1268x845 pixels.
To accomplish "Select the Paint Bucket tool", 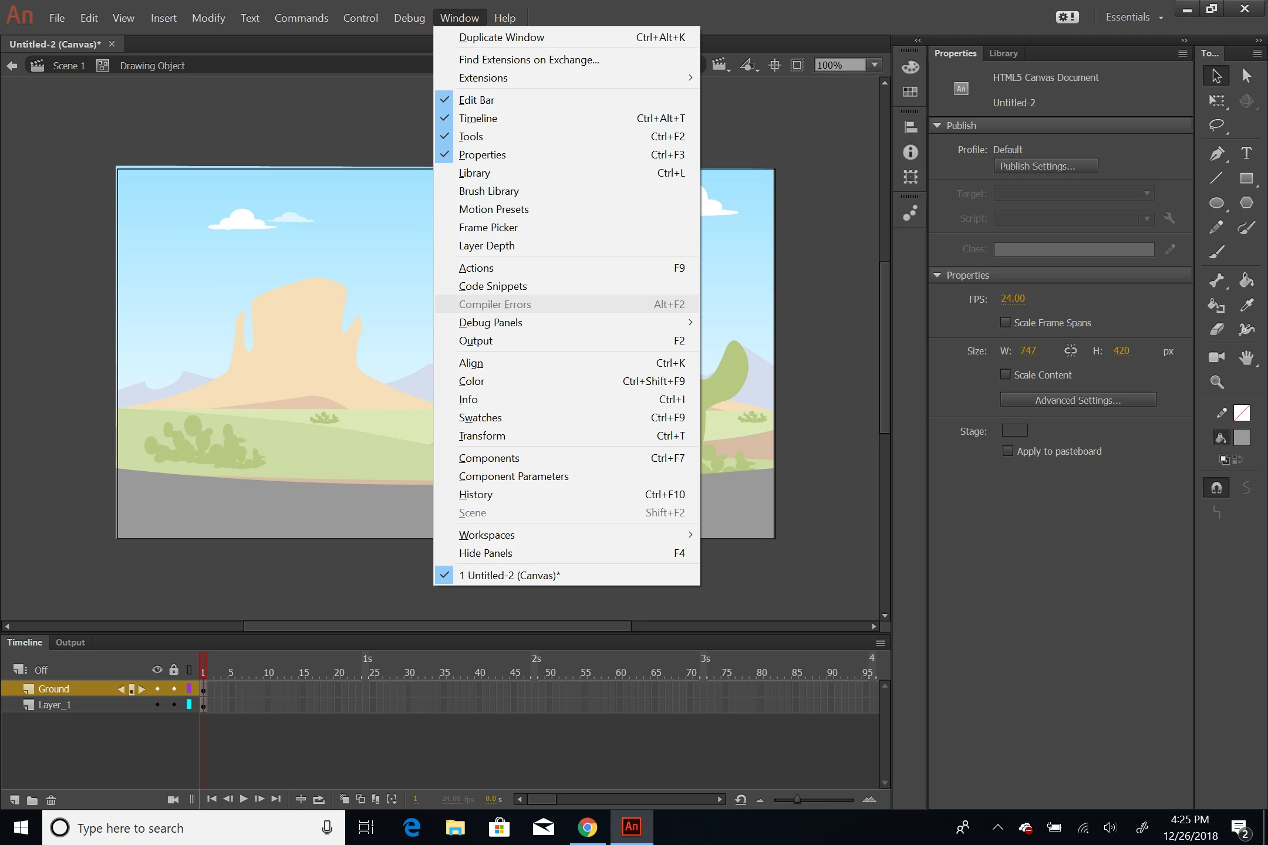I will (x=1246, y=280).
